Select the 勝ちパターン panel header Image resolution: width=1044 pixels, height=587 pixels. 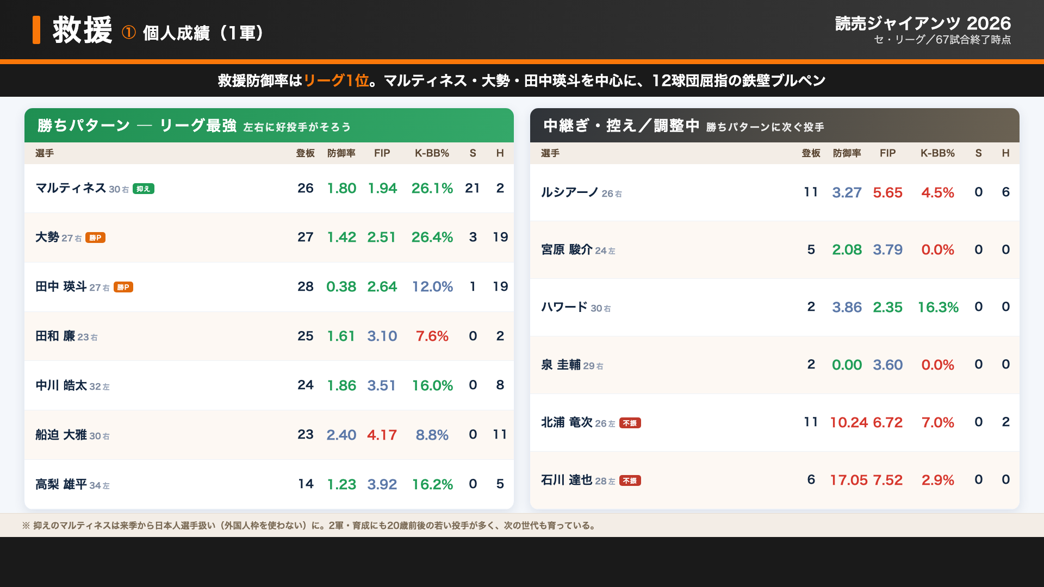pyautogui.click(x=269, y=126)
